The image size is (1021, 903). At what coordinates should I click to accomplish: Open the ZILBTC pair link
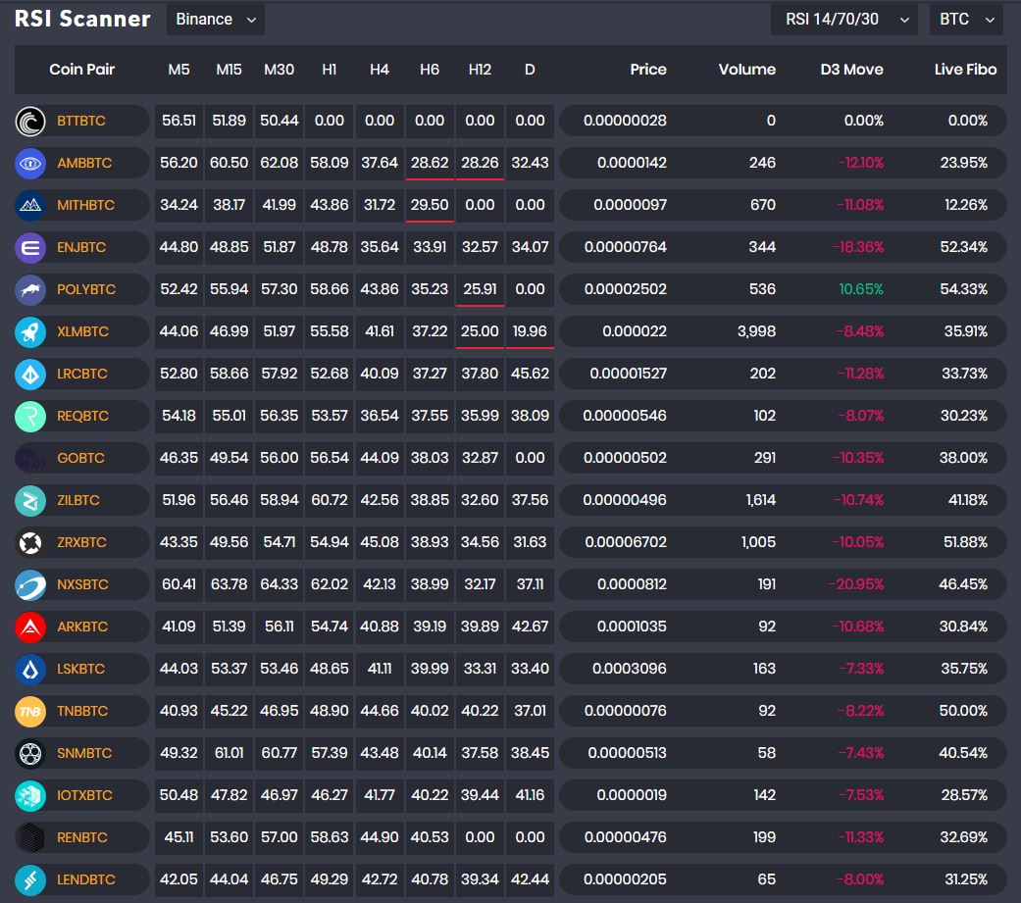78,501
